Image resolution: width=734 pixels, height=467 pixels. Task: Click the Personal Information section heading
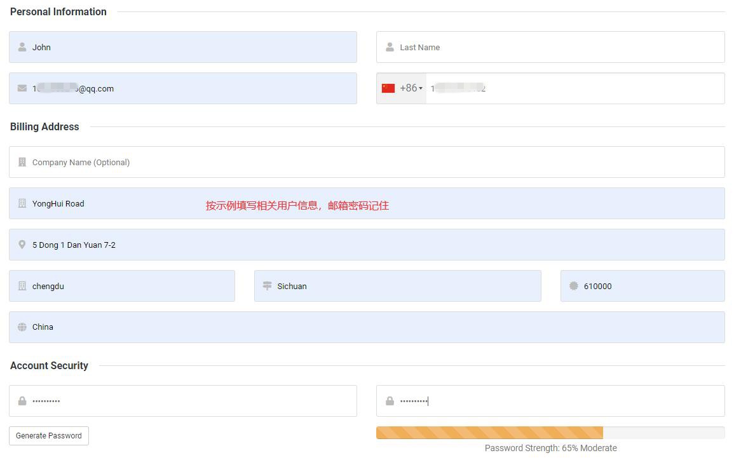(58, 11)
